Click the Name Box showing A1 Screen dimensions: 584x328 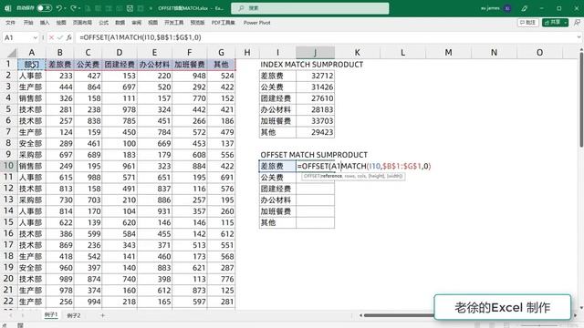17,37
